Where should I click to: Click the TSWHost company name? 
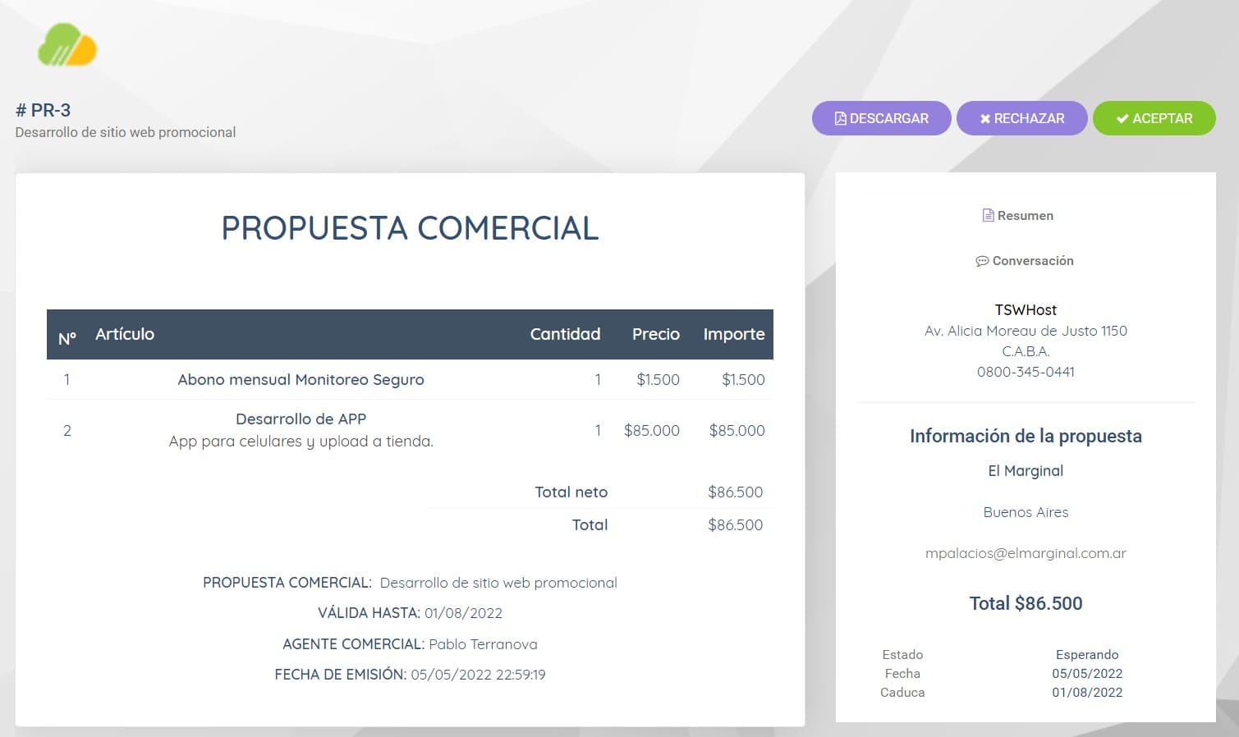click(1026, 310)
